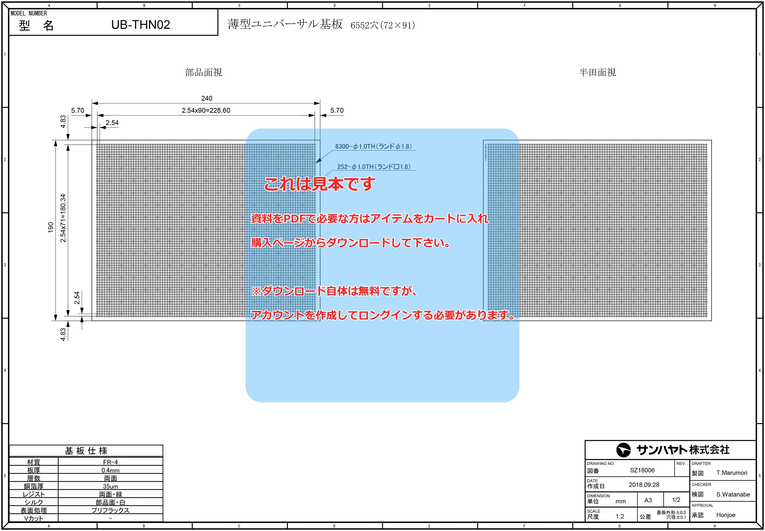The image size is (765, 531).
Task: Click the 半田面視 view label
Action: (x=597, y=72)
